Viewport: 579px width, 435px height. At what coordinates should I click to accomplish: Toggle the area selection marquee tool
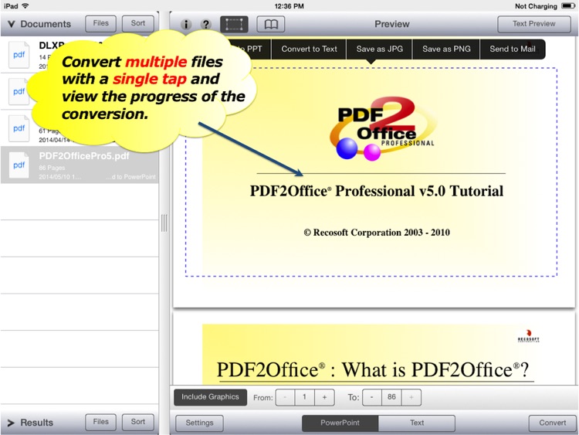pyautogui.click(x=234, y=25)
